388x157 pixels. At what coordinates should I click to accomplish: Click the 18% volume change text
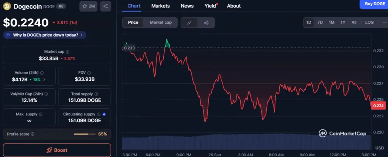[x=37, y=80]
